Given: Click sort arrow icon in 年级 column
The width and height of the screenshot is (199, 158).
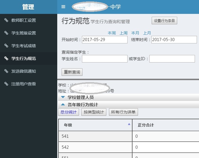Looking at the screenshot, I should [129, 124].
